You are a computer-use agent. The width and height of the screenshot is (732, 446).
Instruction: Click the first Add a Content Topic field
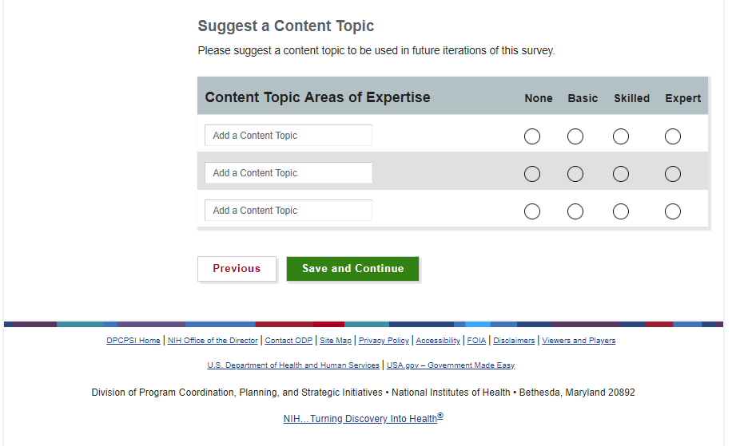coord(288,136)
